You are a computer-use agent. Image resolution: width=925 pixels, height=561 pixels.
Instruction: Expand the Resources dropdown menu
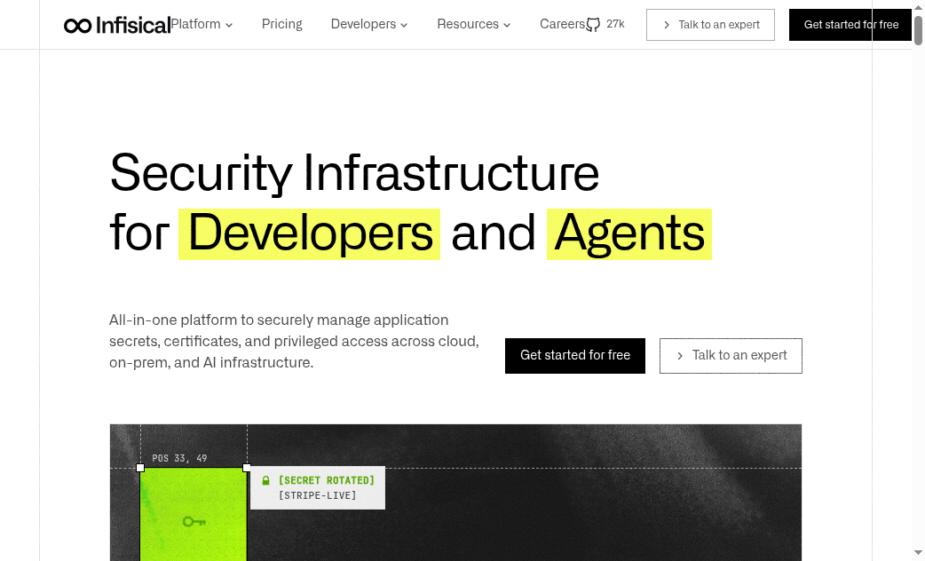point(474,24)
